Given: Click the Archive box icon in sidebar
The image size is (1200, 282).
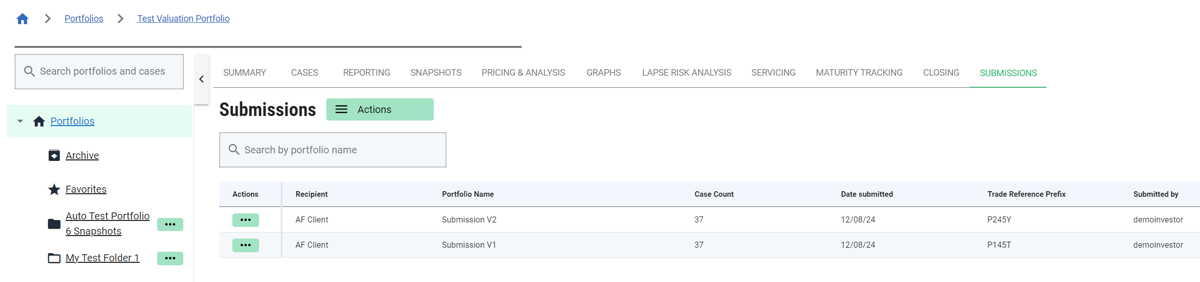Looking at the screenshot, I should pos(54,155).
